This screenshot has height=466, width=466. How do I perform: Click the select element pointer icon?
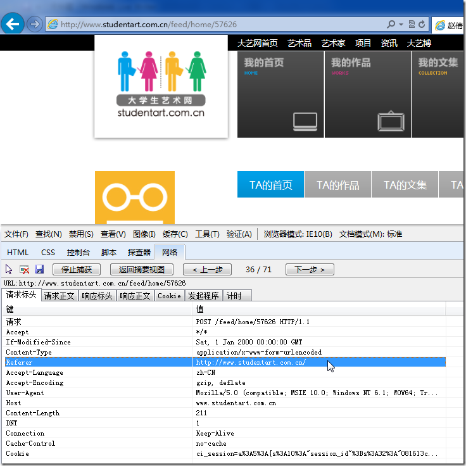click(9, 270)
